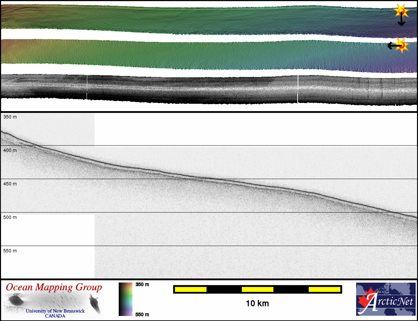Click the top color bathymetry swath

coord(201,19)
